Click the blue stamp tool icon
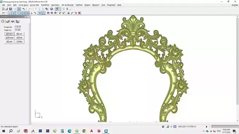 (x=69, y=13)
